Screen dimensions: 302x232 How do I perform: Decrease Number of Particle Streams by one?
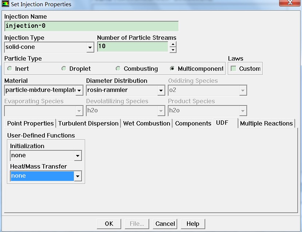pos(173,49)
